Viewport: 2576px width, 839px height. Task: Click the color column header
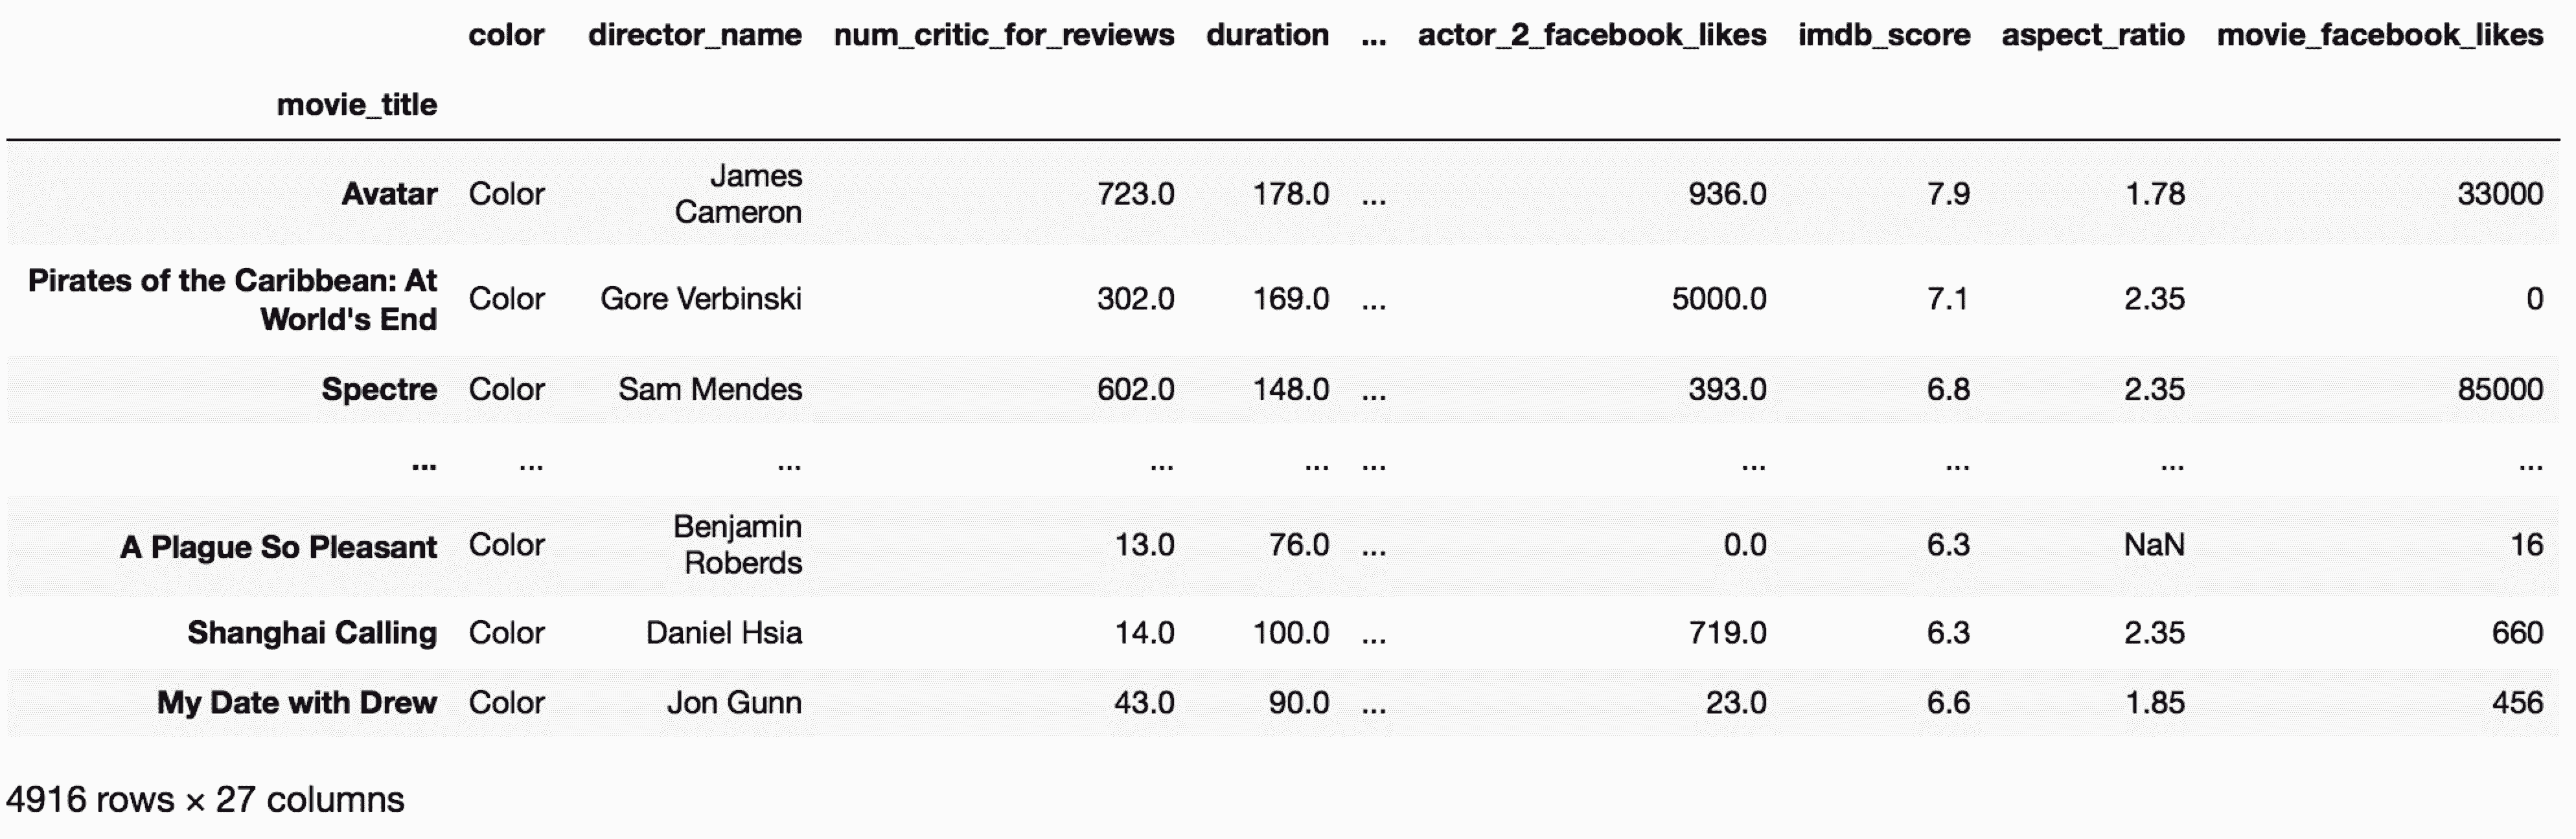(x=506, y=35)
